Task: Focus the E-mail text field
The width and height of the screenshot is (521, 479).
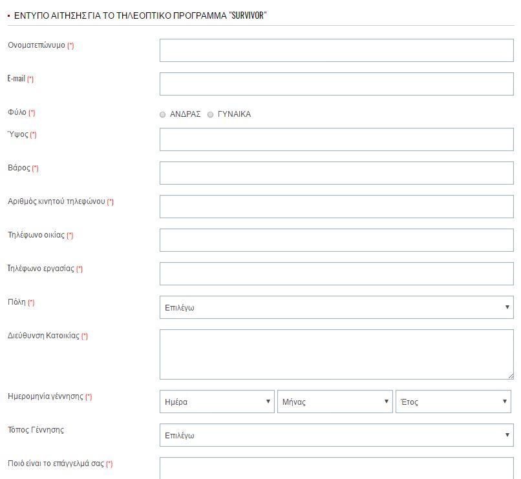Action: click(336, 84)
